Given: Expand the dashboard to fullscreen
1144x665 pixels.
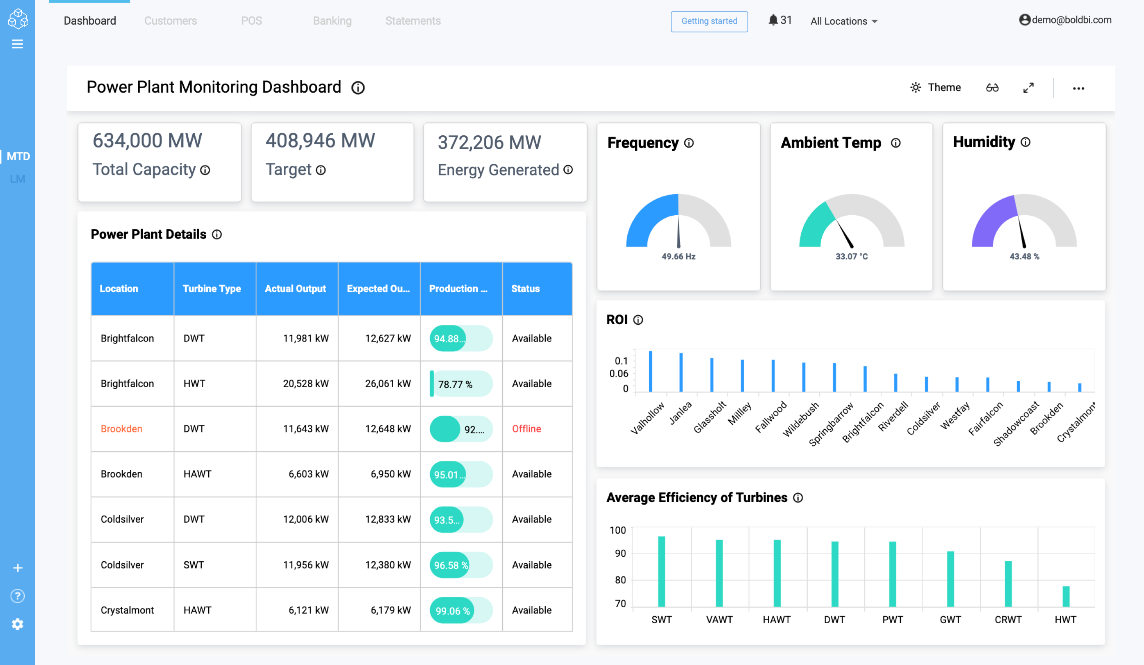Looking at the screenshot, I should tap(1028, 87).
